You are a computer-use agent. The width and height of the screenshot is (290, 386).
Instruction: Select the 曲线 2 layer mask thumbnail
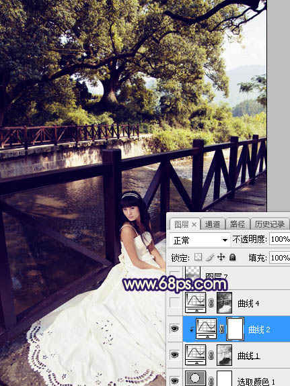(235, 328)
